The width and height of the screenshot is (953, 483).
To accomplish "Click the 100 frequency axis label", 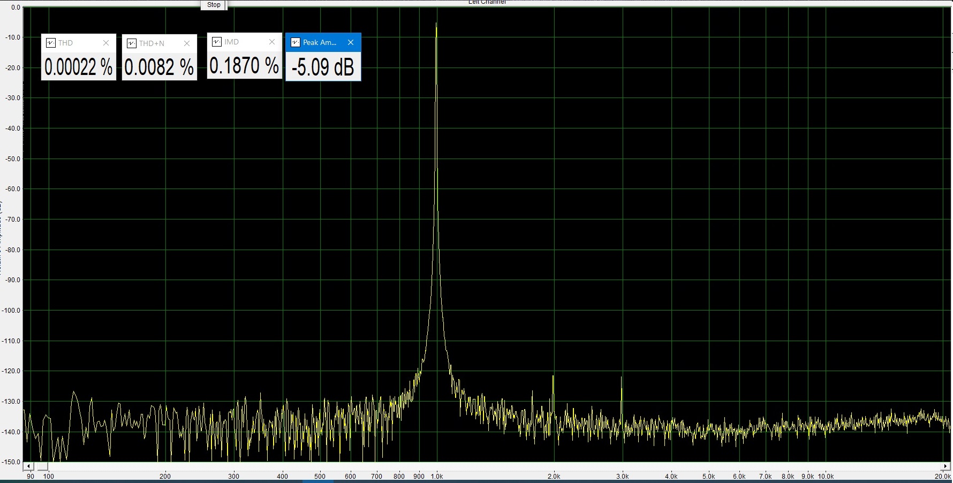I will [x=49, y=476].
